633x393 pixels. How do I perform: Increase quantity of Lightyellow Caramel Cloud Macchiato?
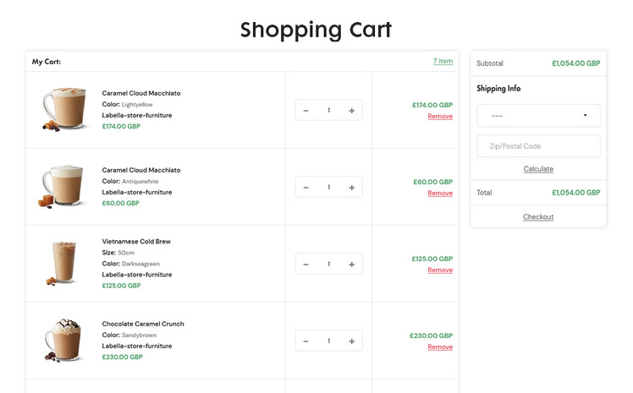tap(352, 111)
